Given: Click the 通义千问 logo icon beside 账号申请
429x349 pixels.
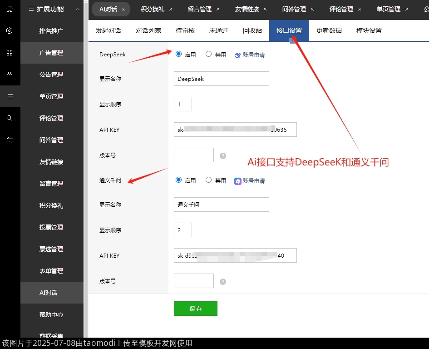Looking at the screenshot, I should tap(237, 180).
